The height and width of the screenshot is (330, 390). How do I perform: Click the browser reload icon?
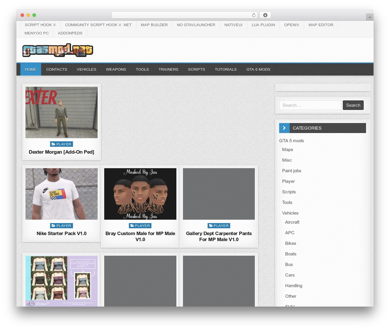click(253, 15)
